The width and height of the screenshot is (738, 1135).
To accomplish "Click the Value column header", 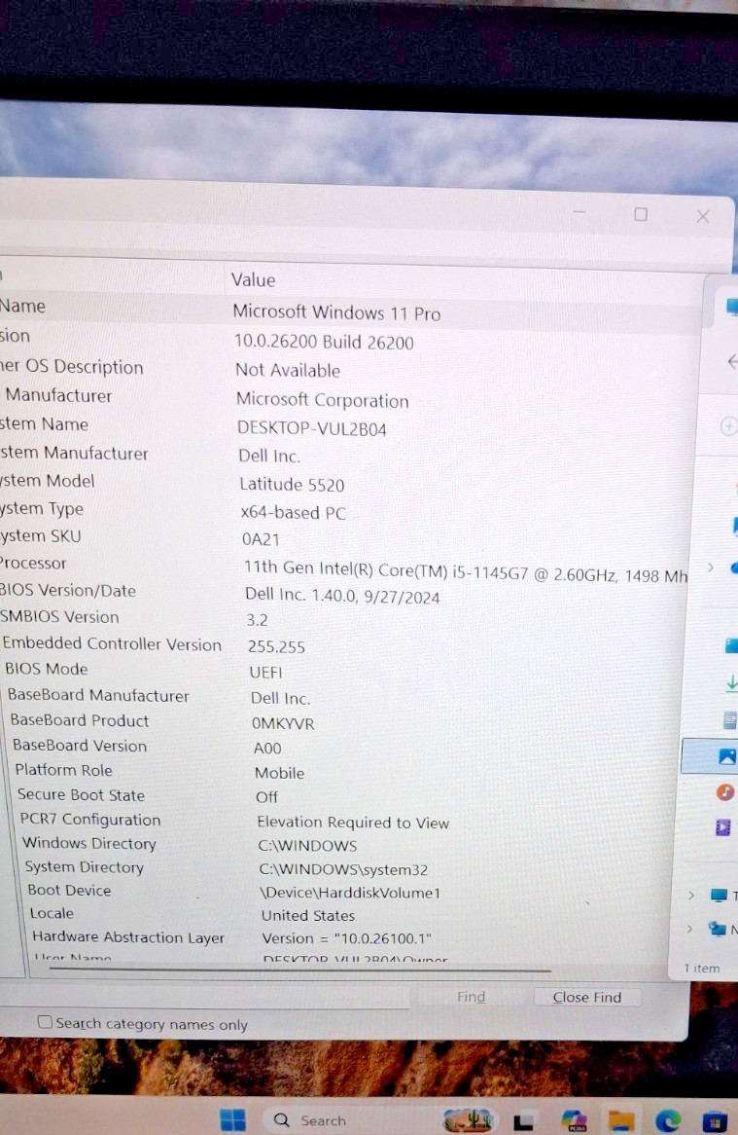I will coord(253,280).
